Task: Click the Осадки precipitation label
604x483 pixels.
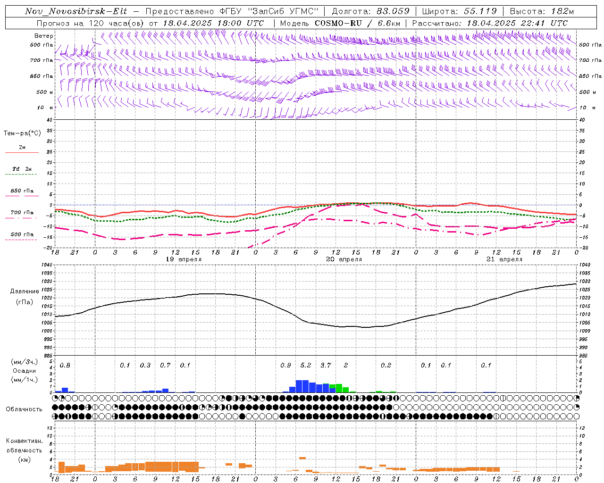Action: tap(25, 371)
